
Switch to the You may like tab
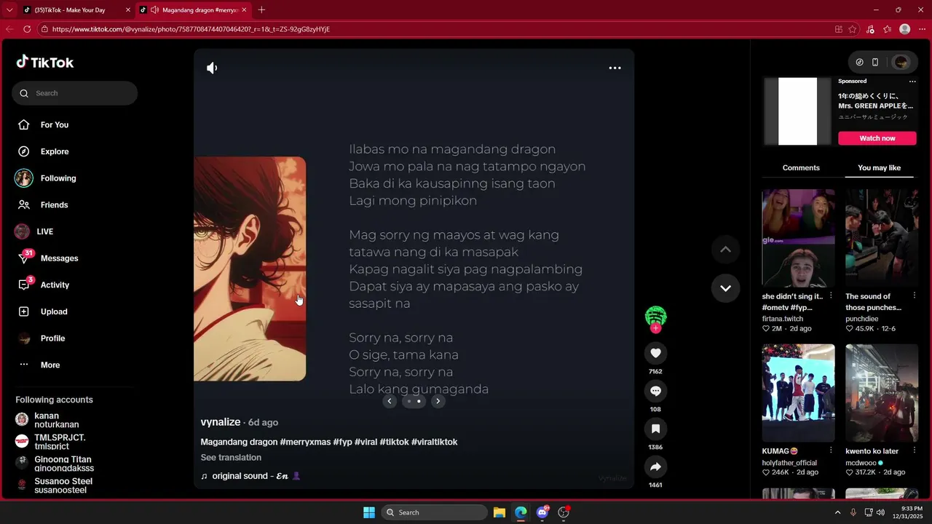[879, 168]
